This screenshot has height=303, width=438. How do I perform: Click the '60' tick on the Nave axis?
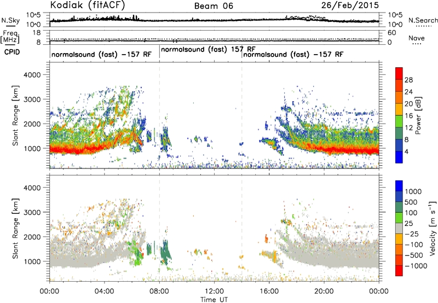coord(391,33)
